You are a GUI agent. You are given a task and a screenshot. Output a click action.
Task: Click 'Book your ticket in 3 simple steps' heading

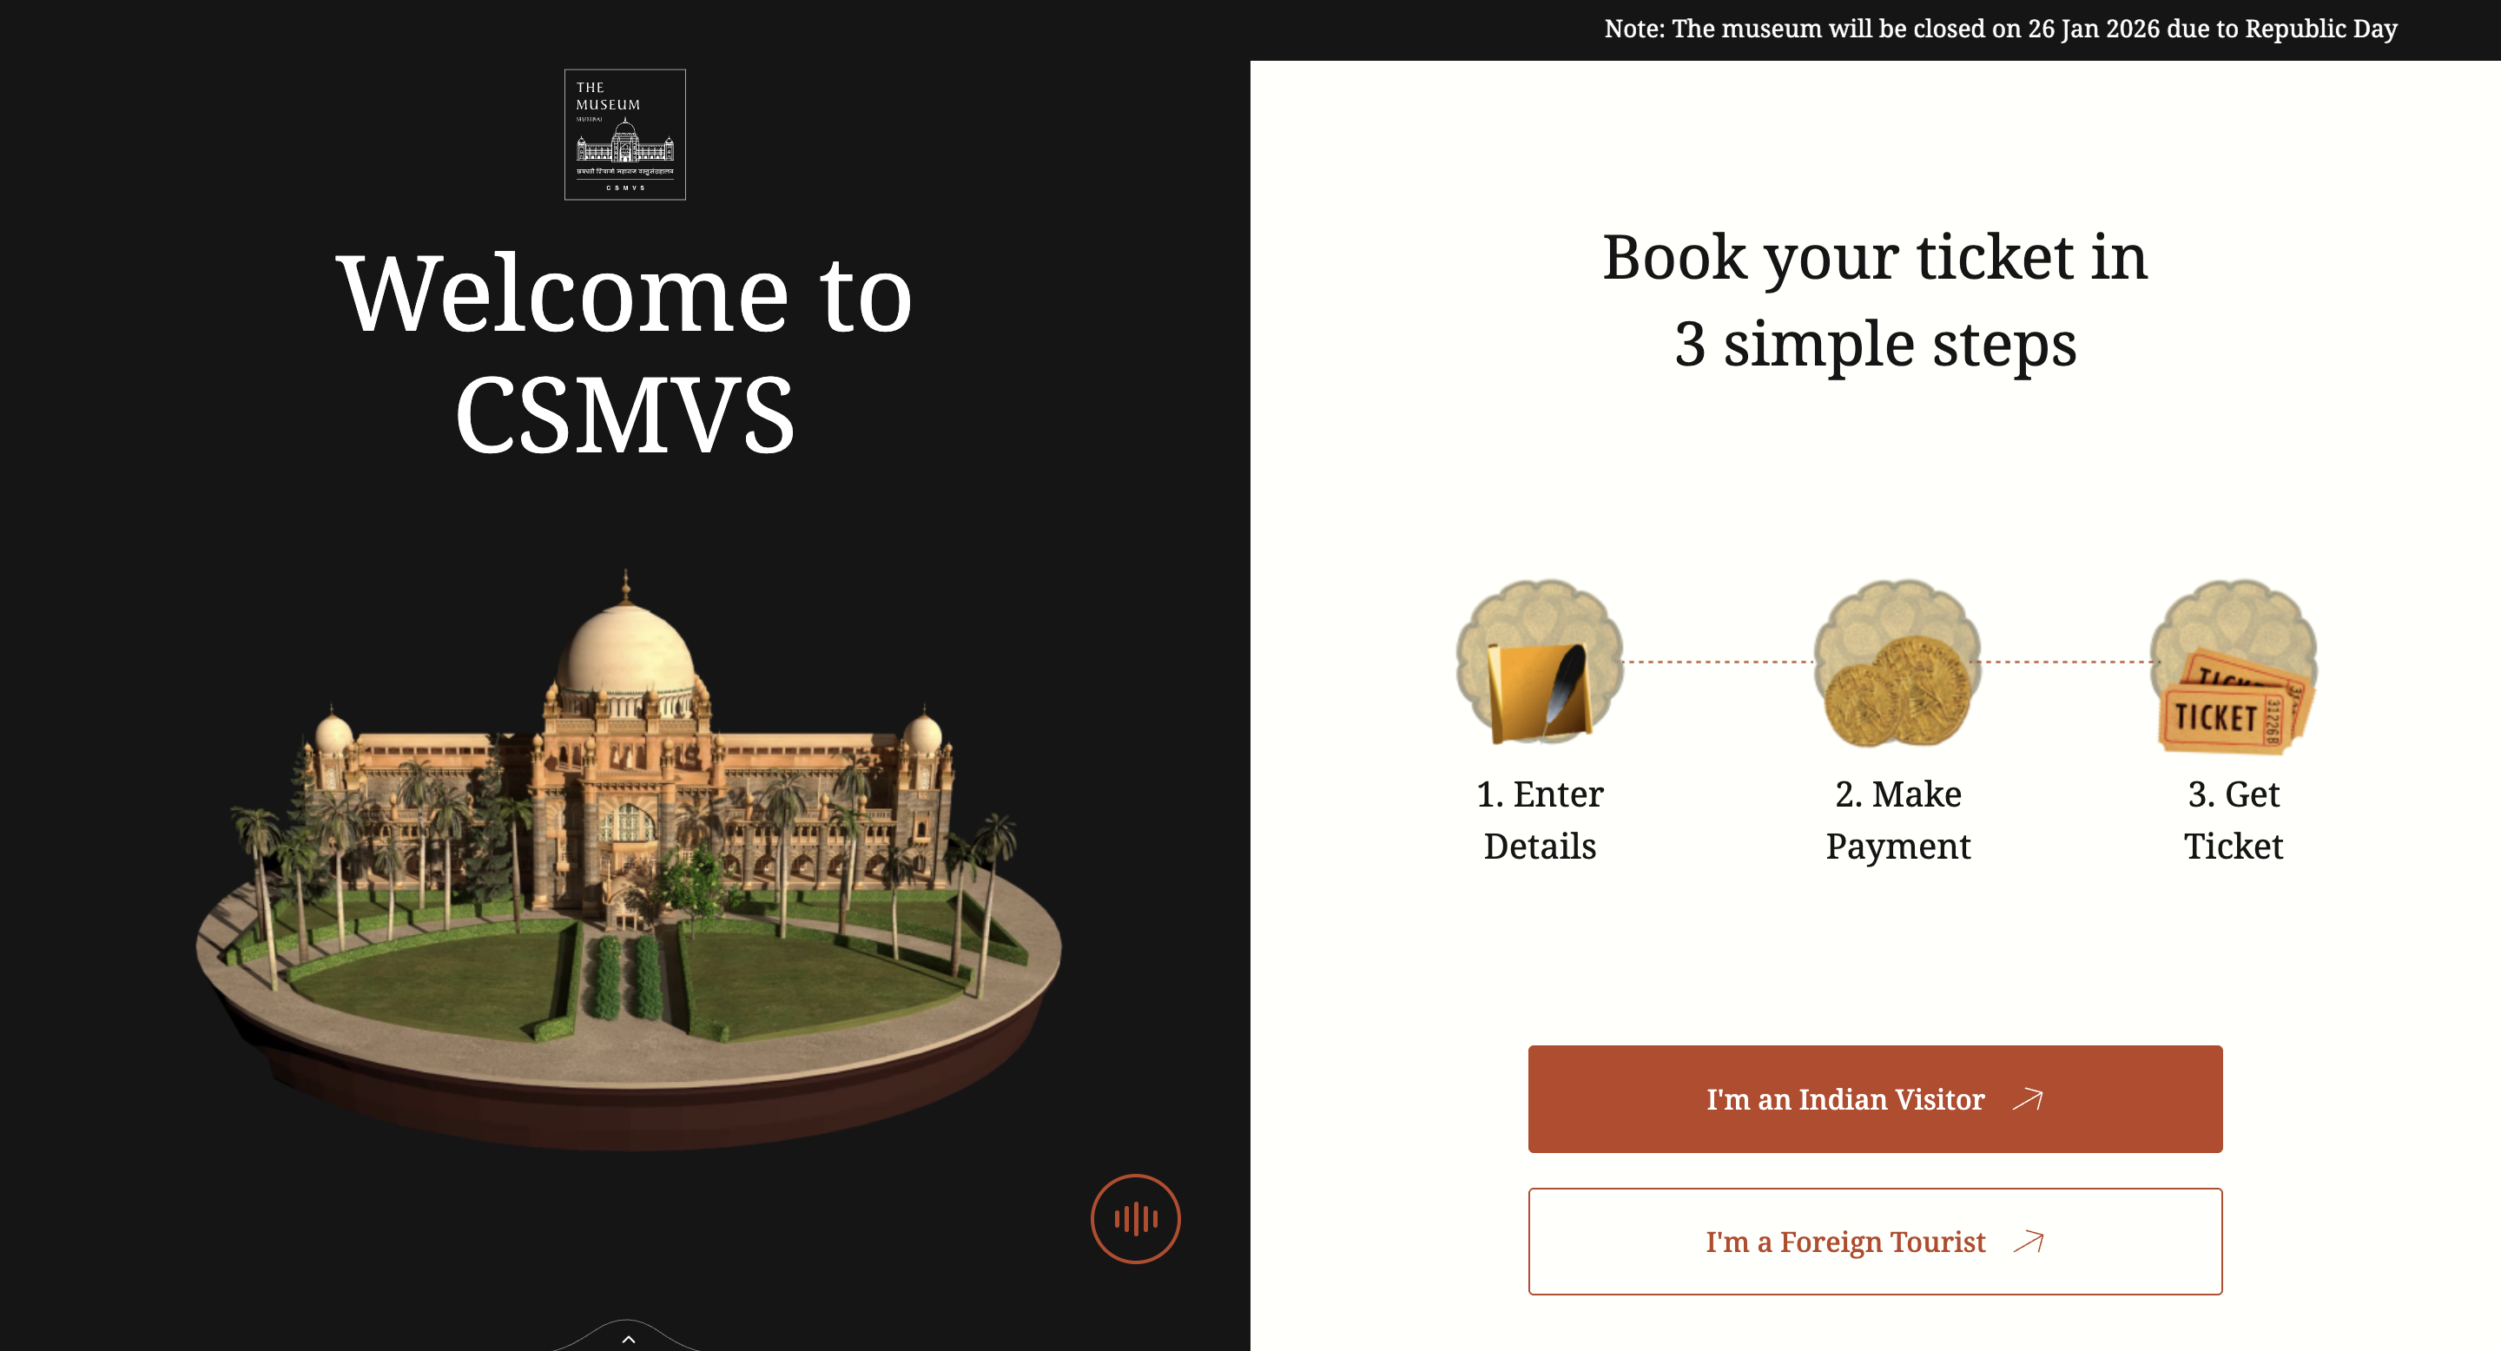[x=1875, y=301]
